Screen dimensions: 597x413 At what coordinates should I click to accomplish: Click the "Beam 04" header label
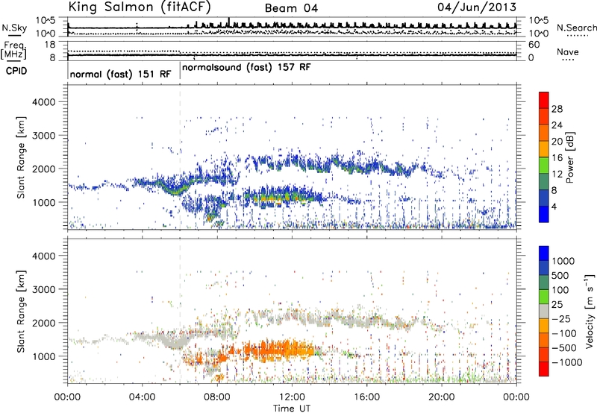coord(291,8)
